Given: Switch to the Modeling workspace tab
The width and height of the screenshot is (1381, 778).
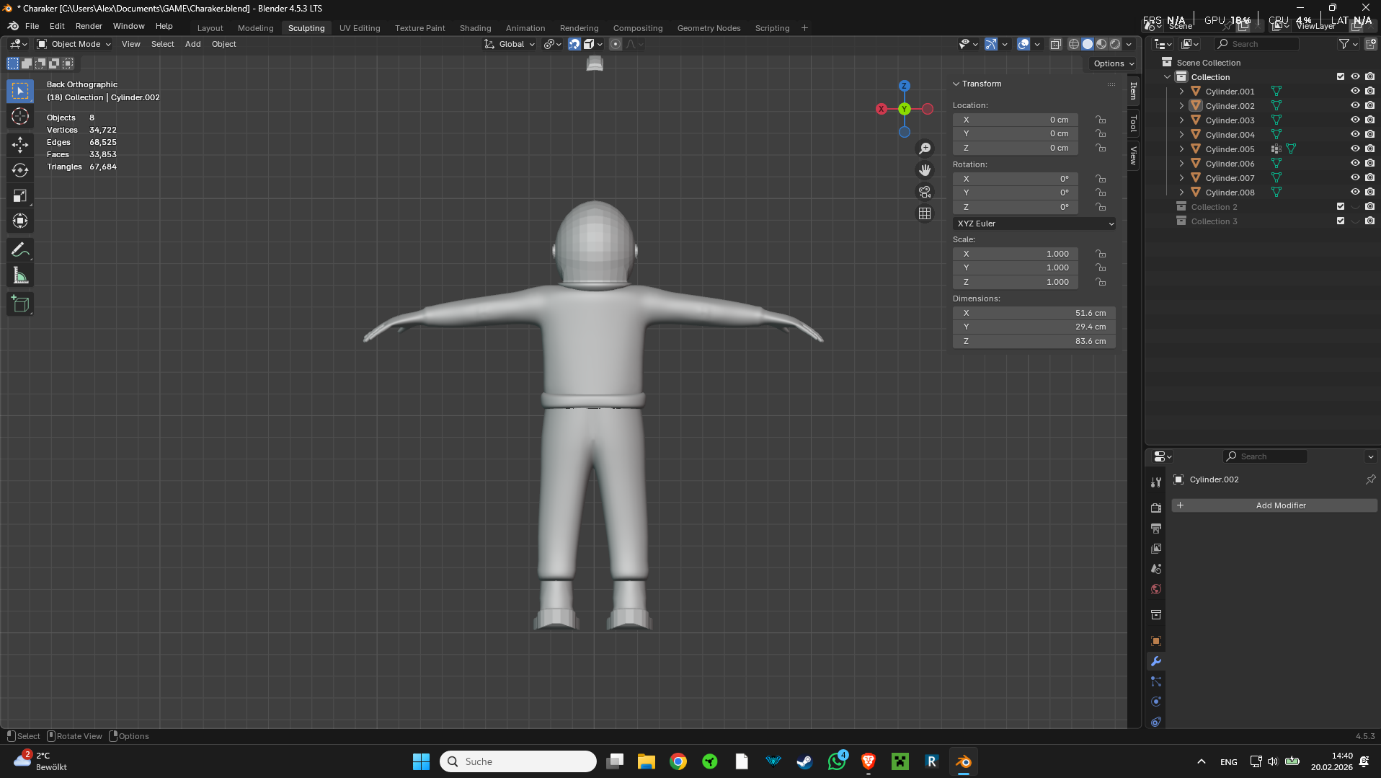Looking at the screenshot, I should tap(256, 28).
